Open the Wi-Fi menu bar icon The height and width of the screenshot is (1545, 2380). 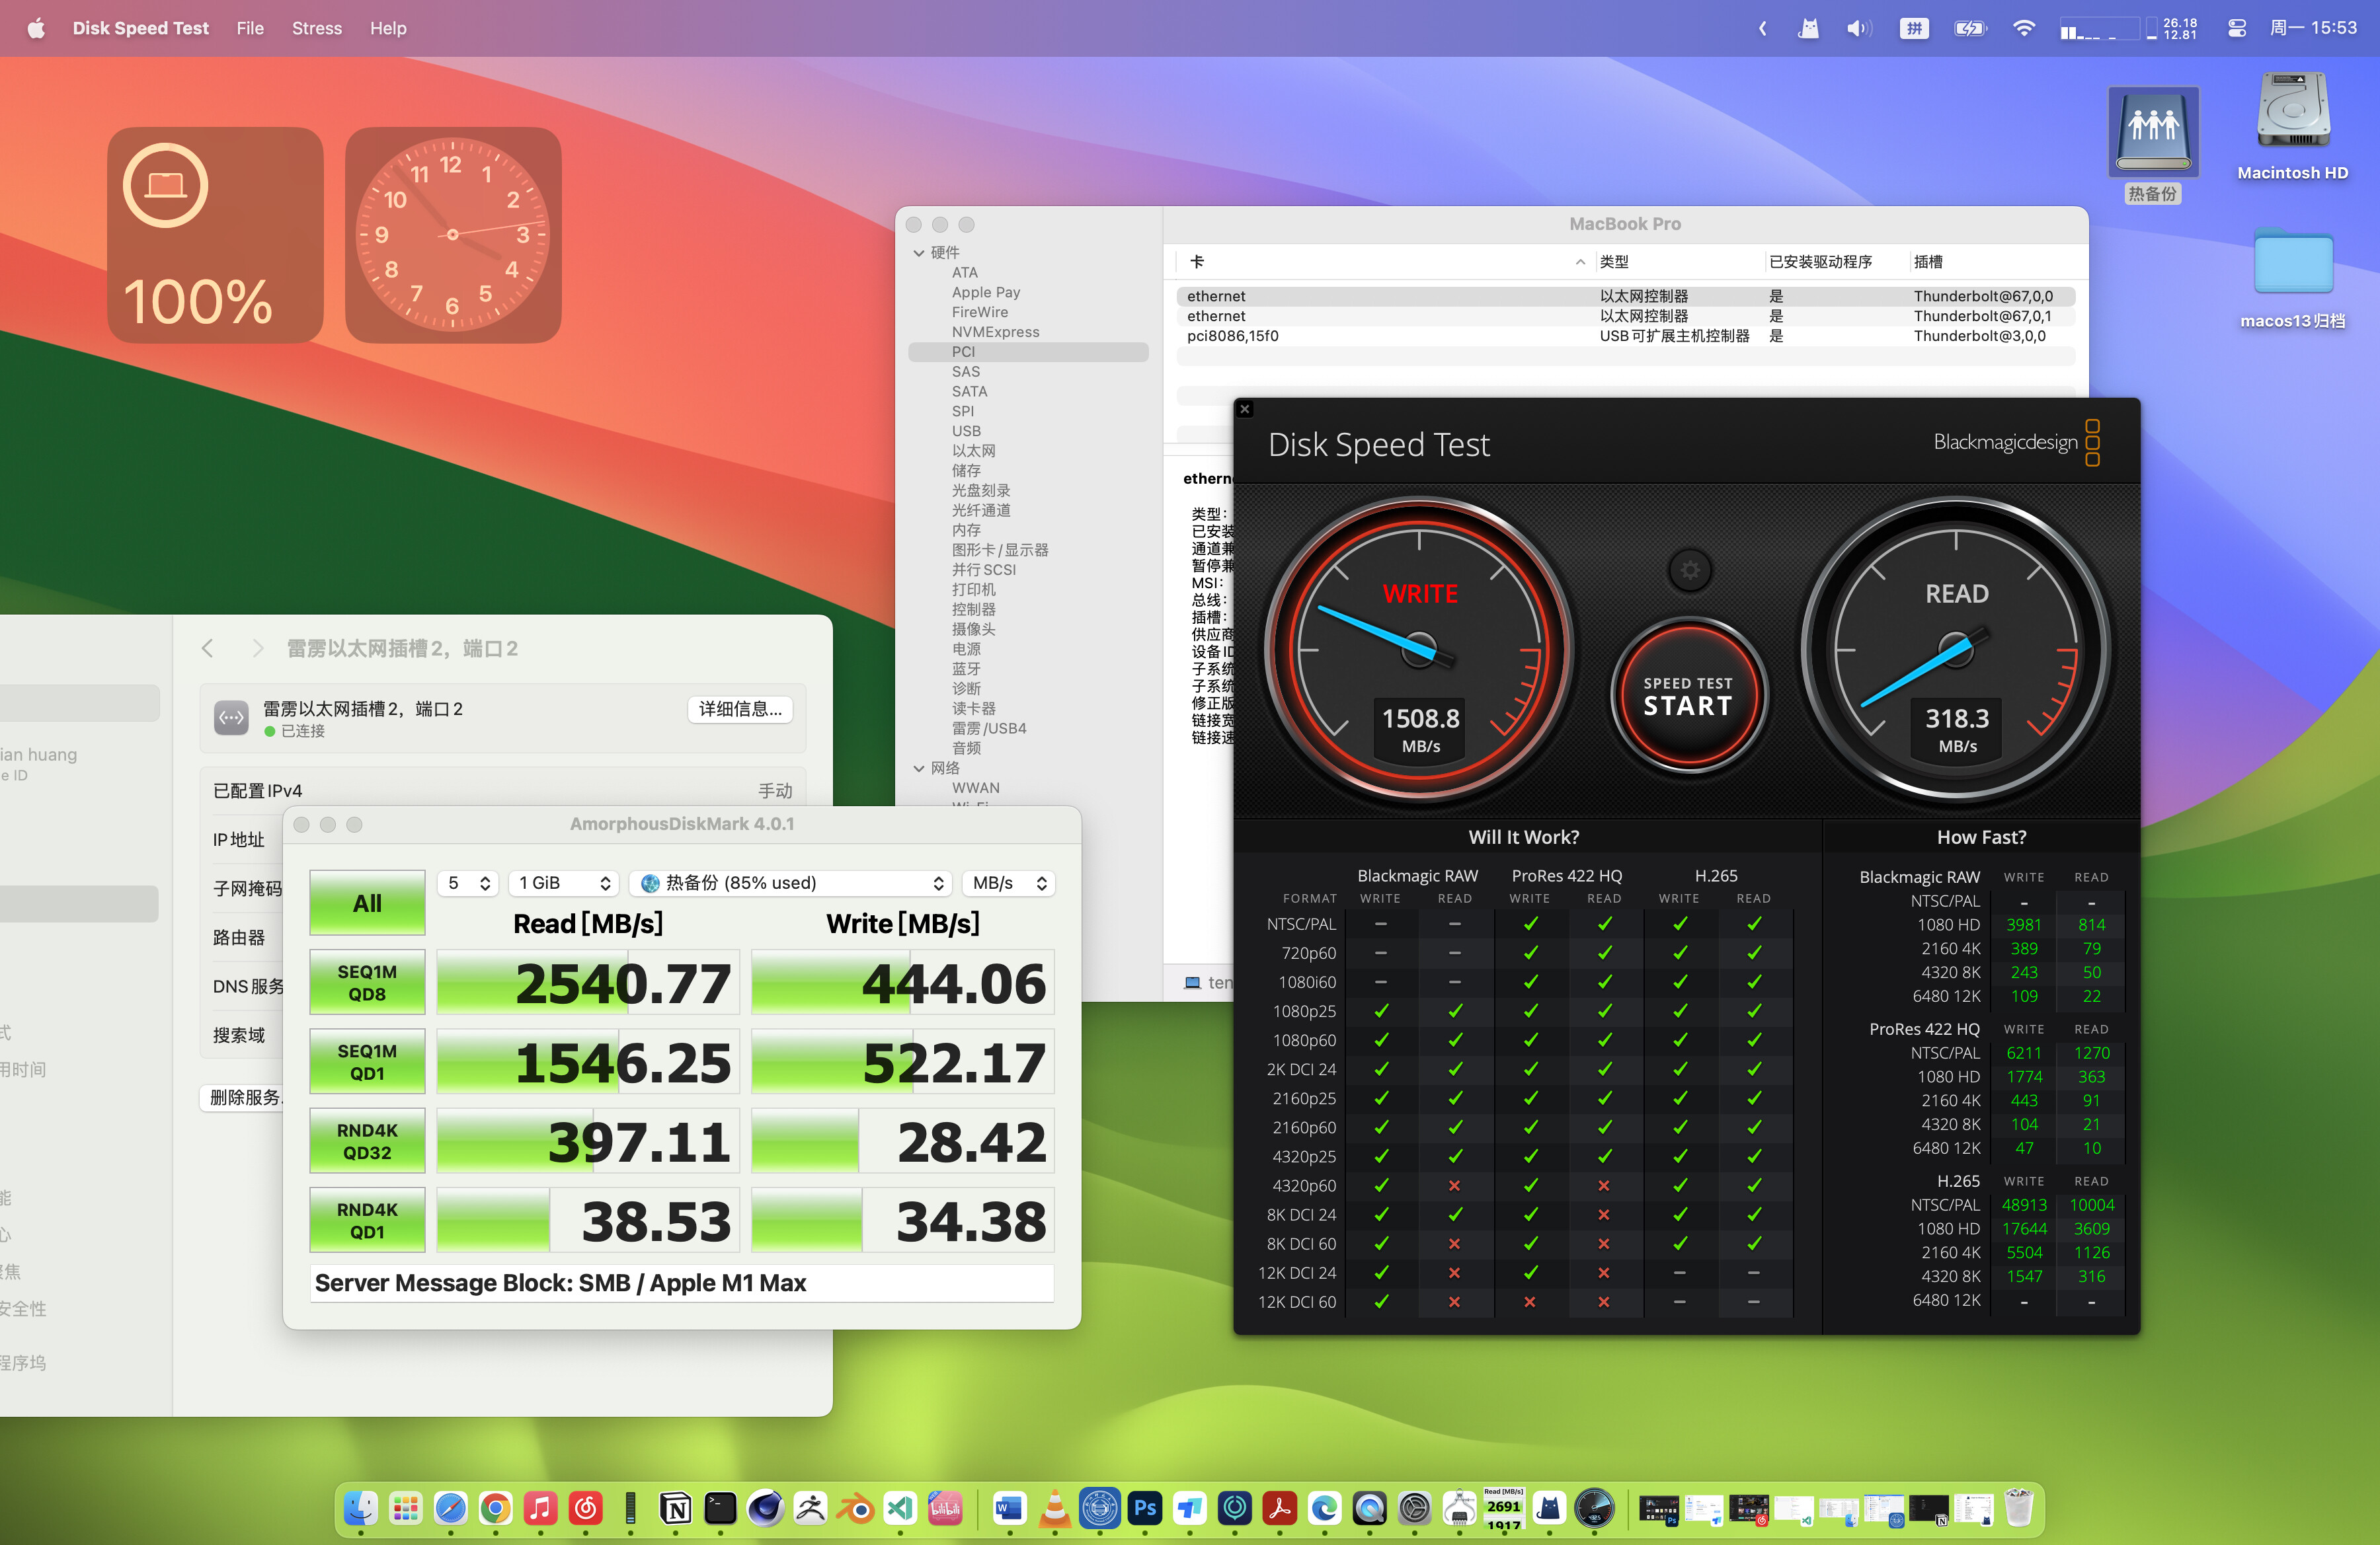[2023, 28]
